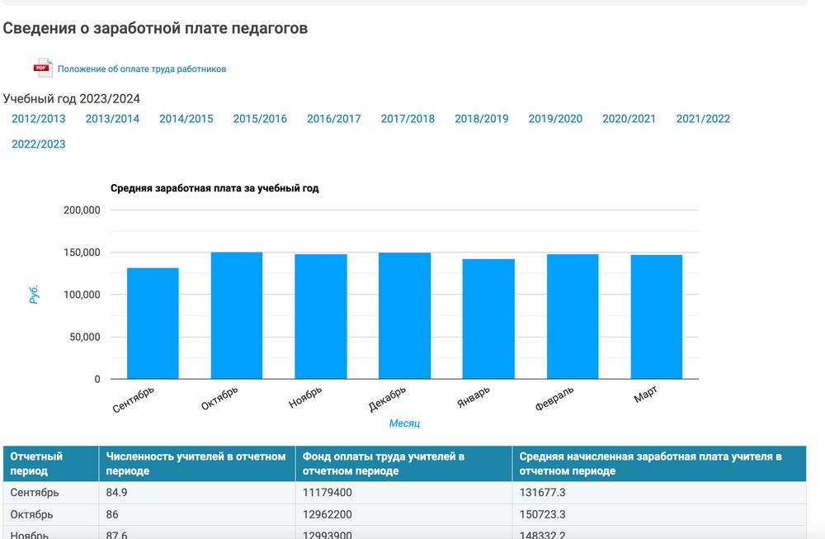Select the 2014/2015 year link
This screenshot has width=825, height=539.
tap(186, 119)
